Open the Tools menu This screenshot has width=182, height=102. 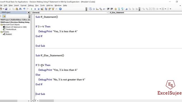click(42, 5)
